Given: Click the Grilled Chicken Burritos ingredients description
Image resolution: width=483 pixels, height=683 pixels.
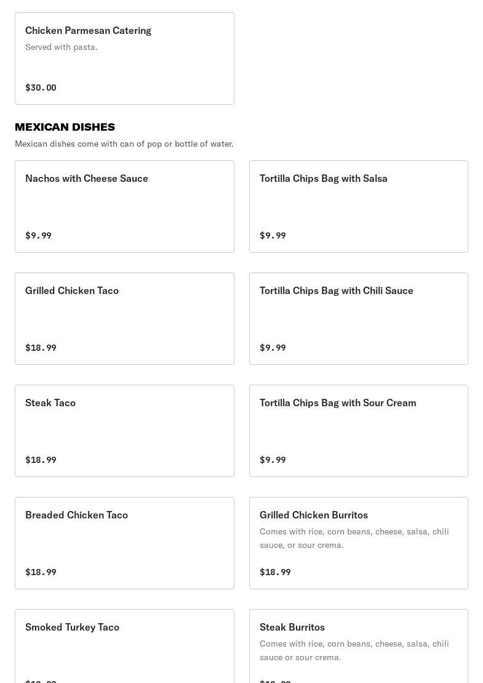Looking at the screenshot, I should coord(354,538).
